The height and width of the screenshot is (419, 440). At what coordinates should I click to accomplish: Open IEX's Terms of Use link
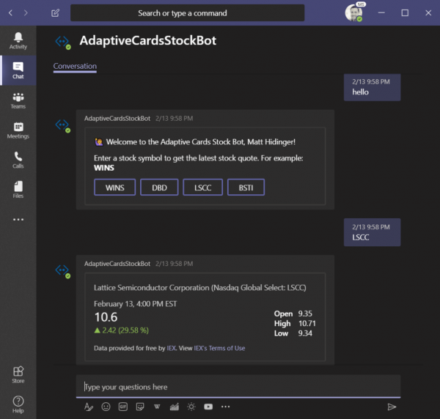[219, 348]
